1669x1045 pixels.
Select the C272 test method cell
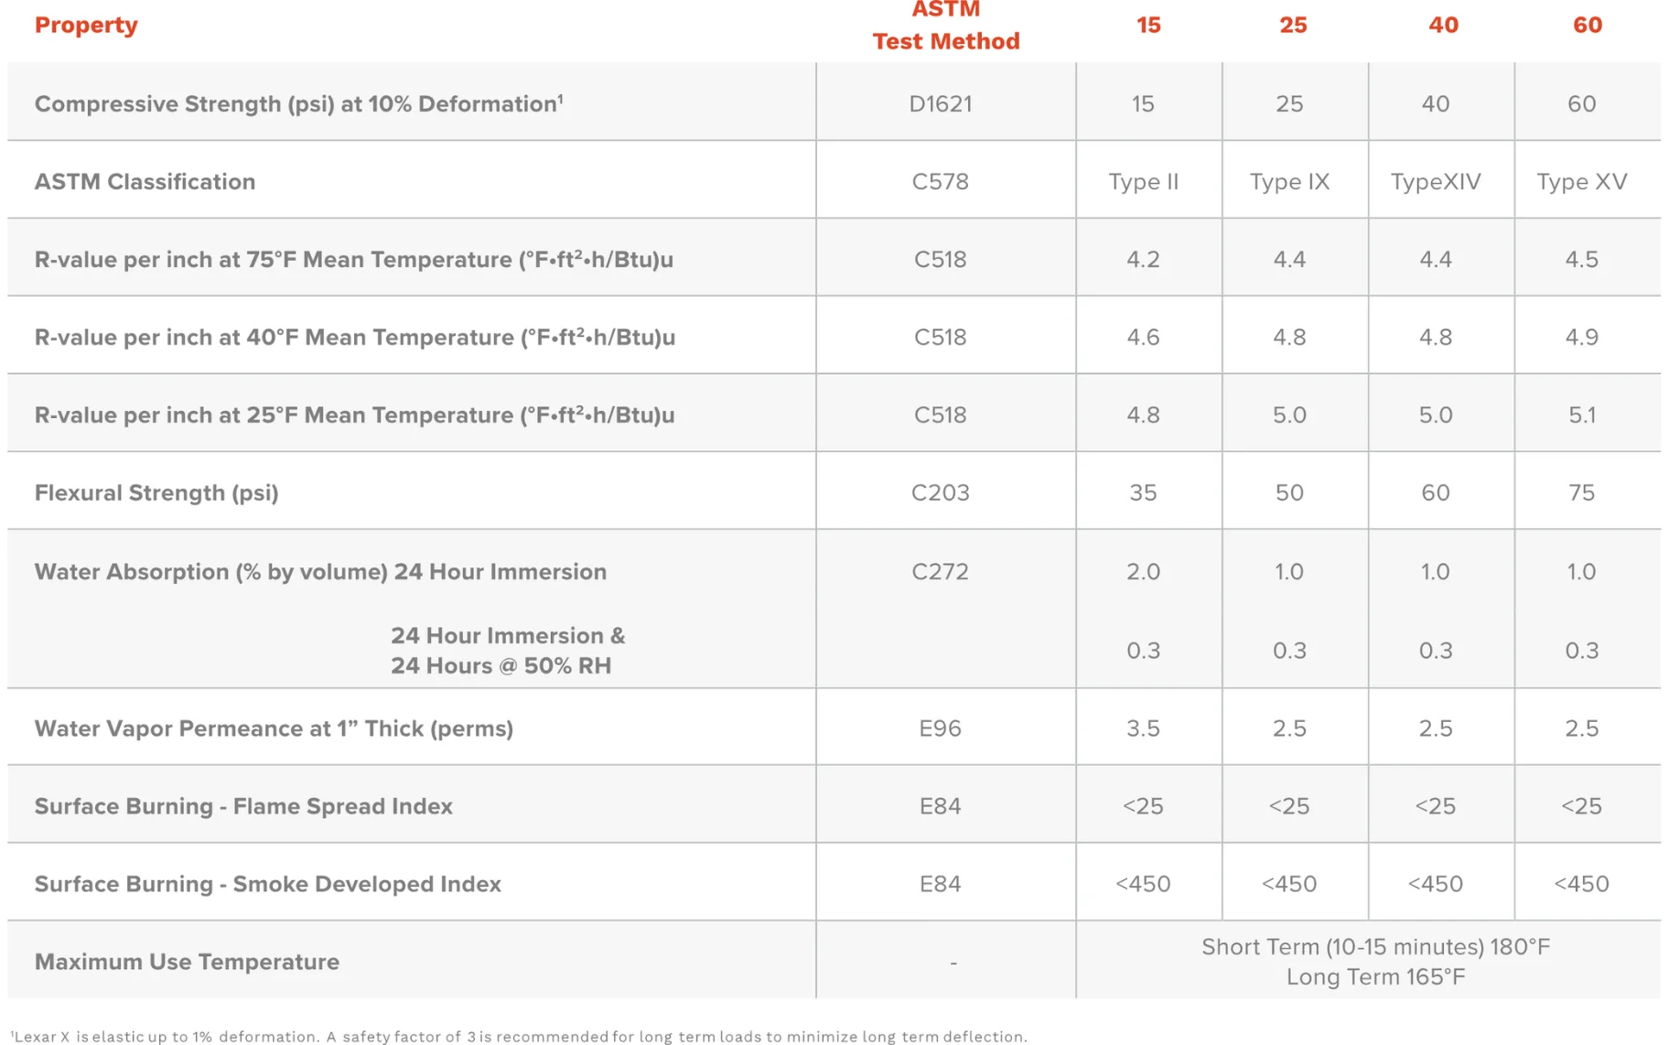point(941,571)
